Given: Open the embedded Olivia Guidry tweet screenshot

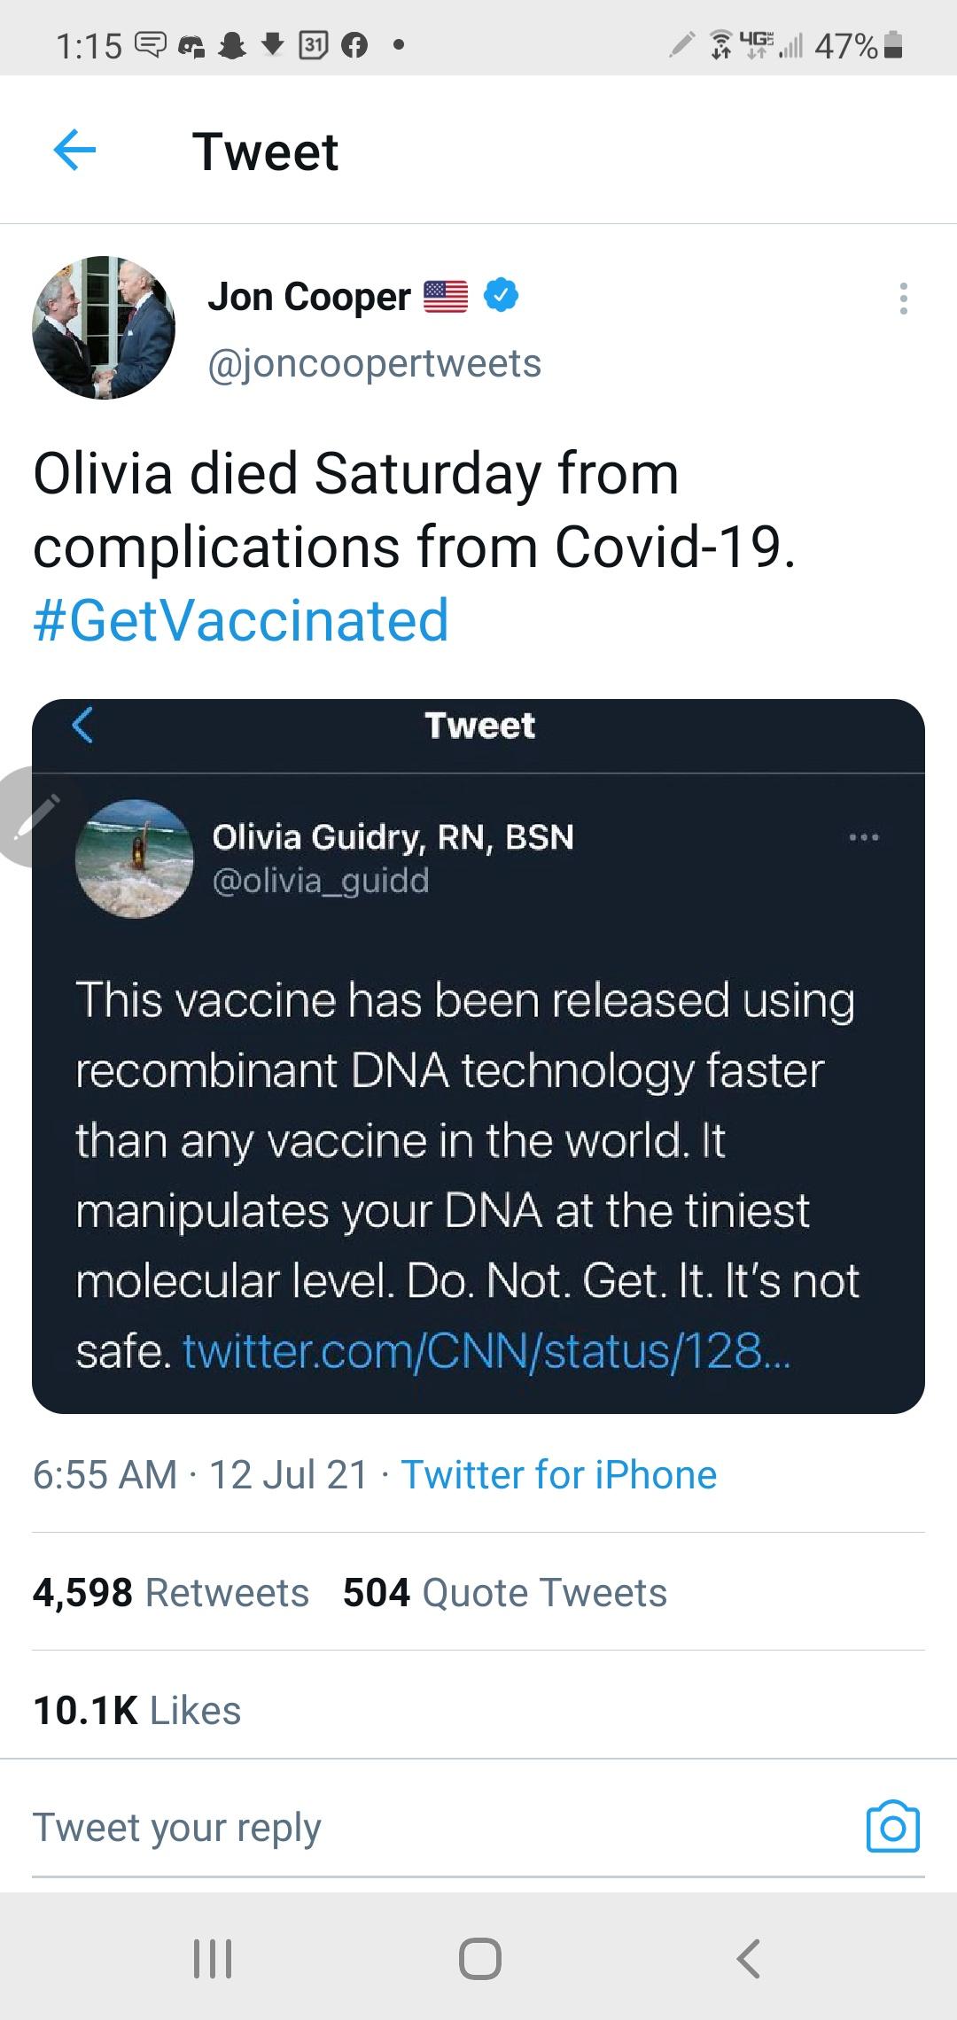Looking at the screenshot, I should pos(478,1056).
